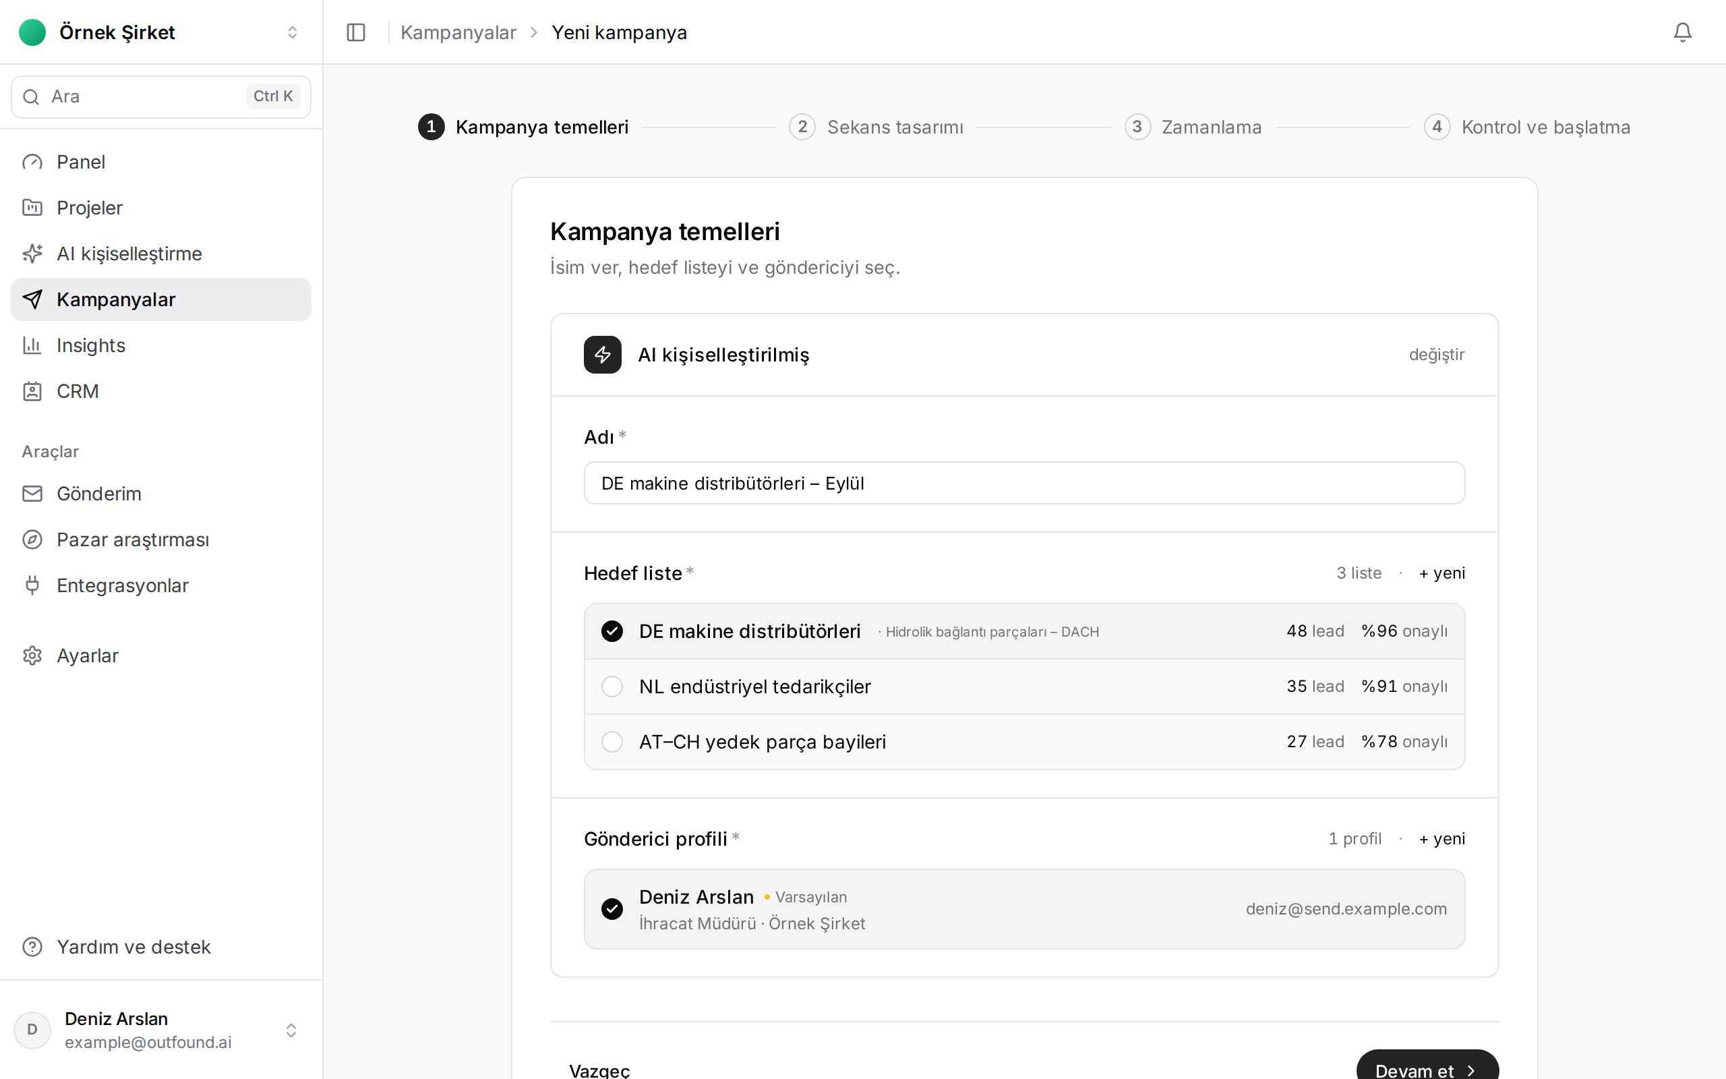Screen dimensions: 1726x1079
Task: Open notifications bell icon
Action: tap(1682, 32)
